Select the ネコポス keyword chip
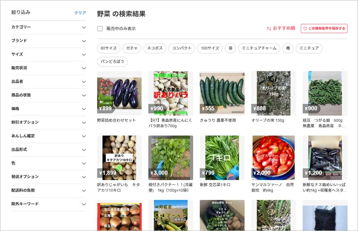358x231 pixels. pyautogui.click(x=155, y=48)
